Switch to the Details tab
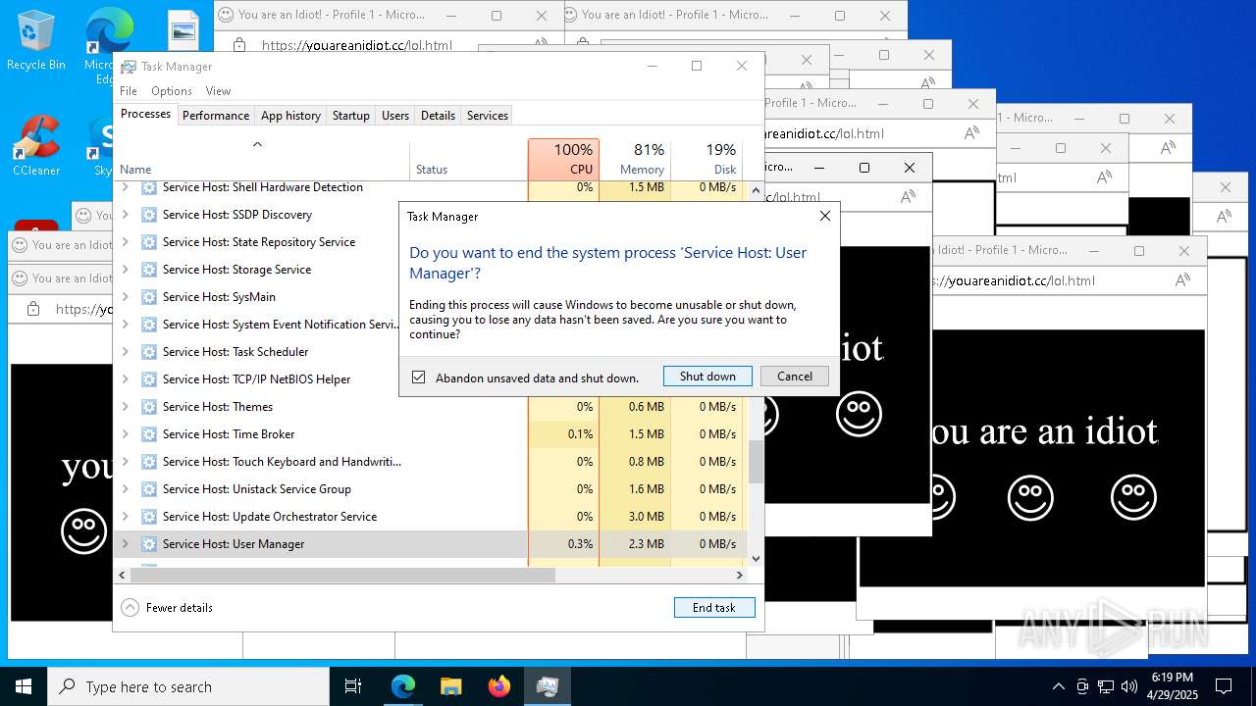Viewport: 1256px width, 706px height. (438, 116)
